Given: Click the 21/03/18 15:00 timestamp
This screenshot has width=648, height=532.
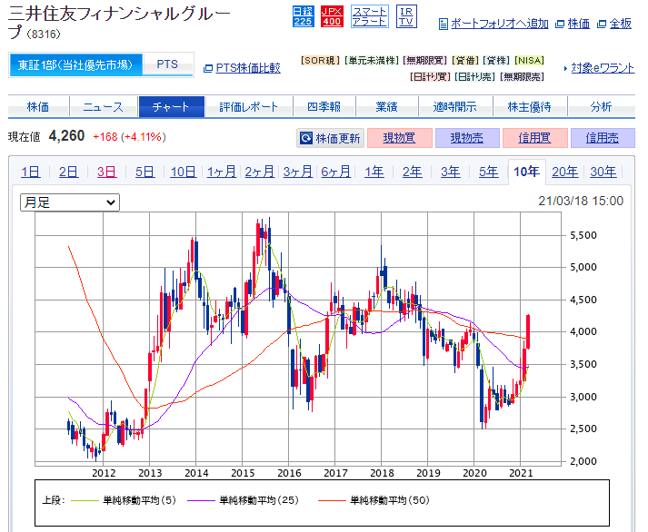Looking at the screenshot, I should [581, 201].
